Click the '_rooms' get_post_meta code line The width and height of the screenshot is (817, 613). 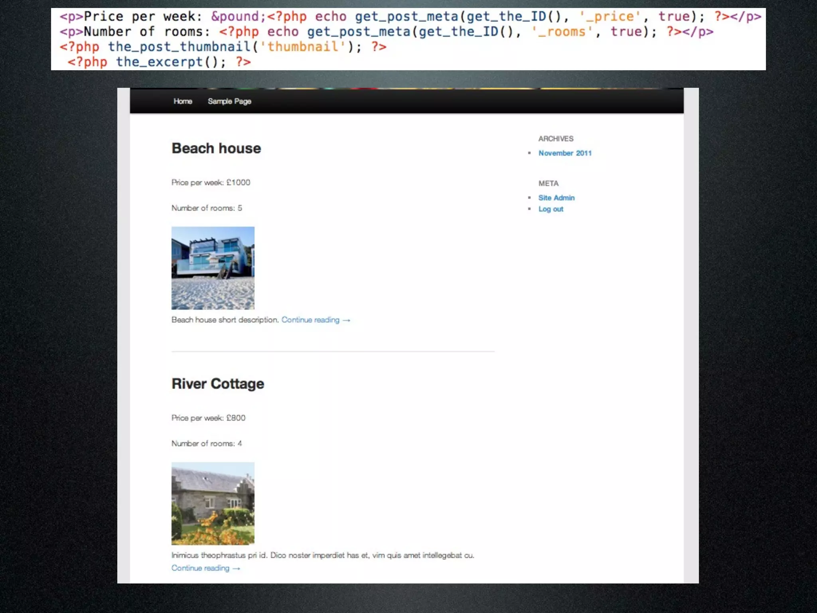386,32
